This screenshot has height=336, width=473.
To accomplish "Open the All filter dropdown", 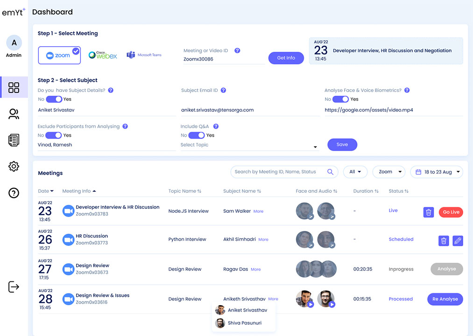I will (355, 172).
